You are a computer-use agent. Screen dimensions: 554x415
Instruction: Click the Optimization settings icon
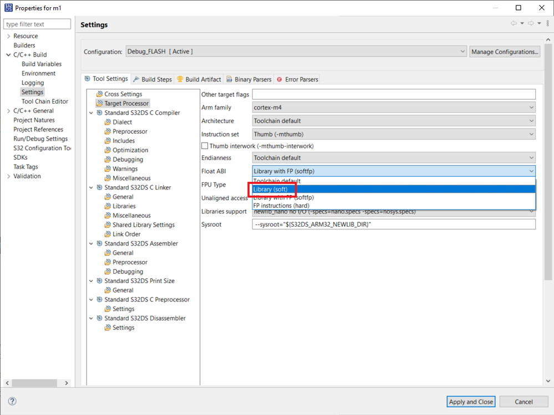point(108,150)
